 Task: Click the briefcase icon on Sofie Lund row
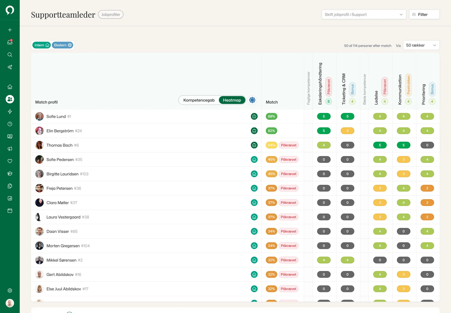254,116
